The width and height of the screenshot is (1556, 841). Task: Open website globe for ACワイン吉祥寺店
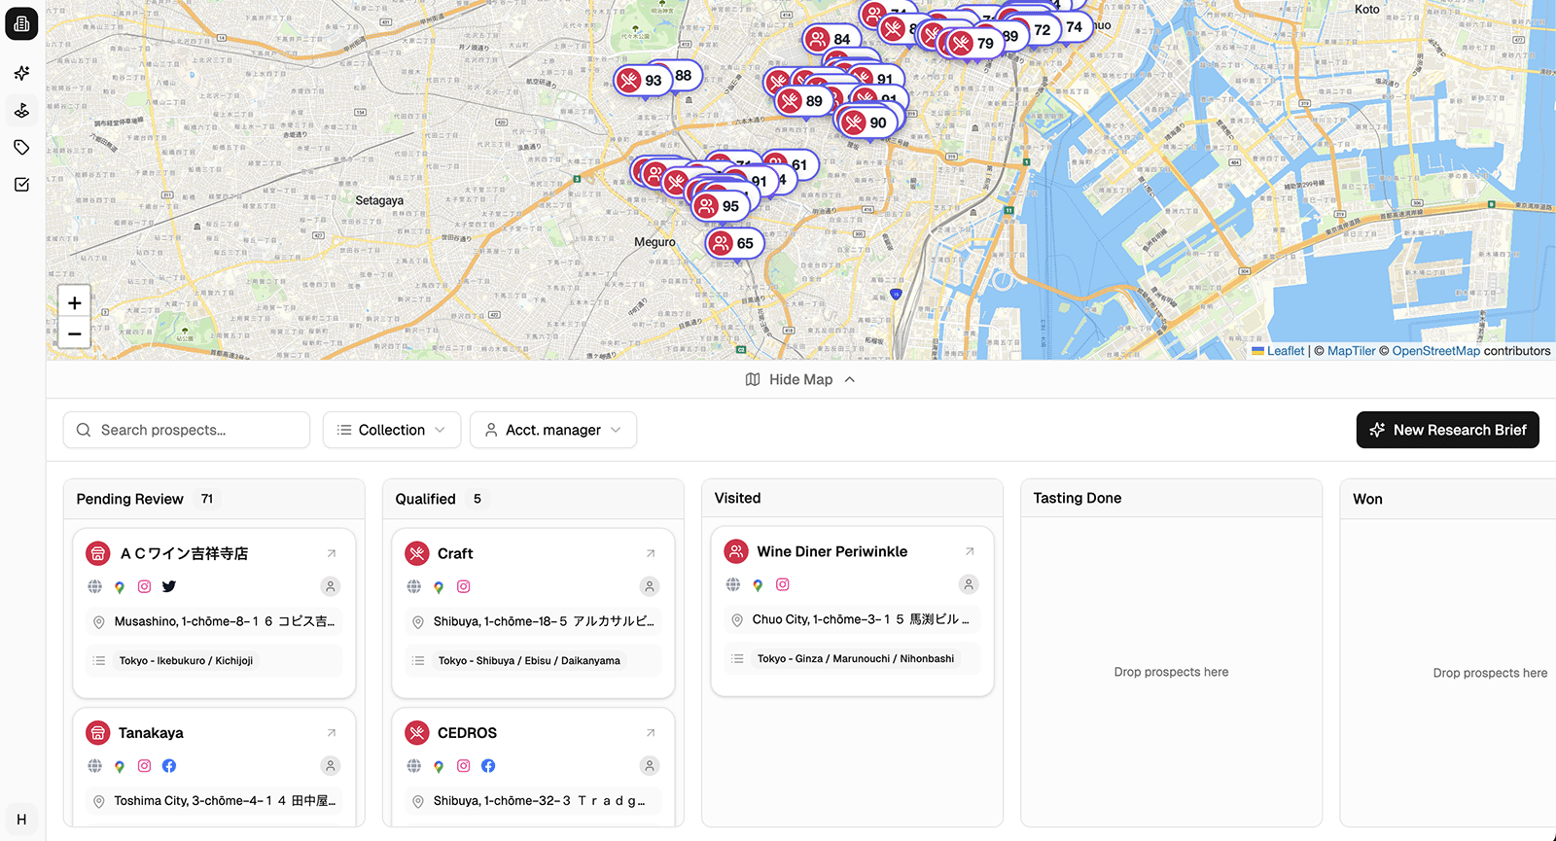95,586
